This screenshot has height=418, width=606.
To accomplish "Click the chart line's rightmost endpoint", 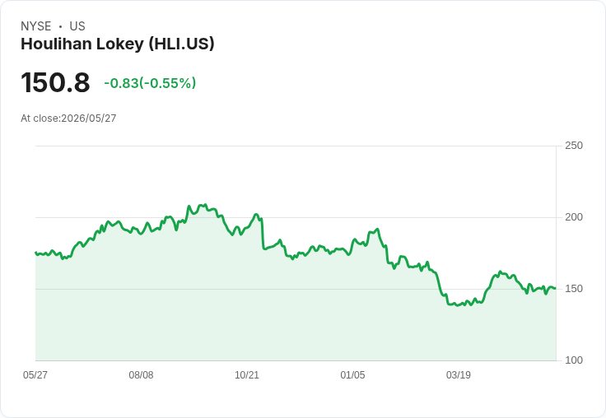I will click(x=556, y=288).
